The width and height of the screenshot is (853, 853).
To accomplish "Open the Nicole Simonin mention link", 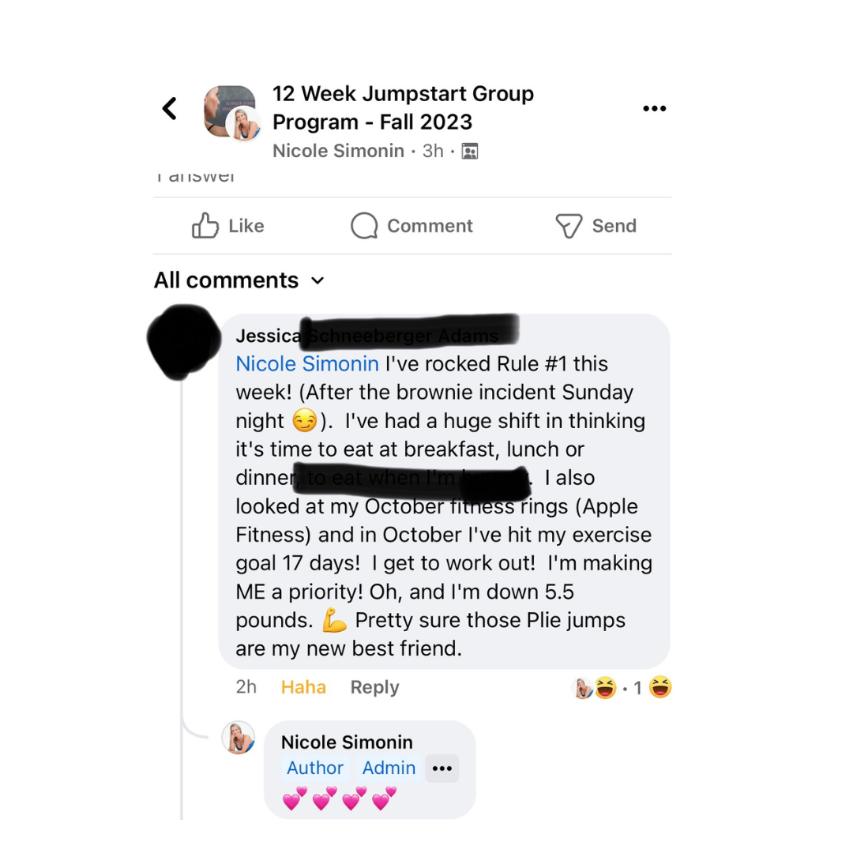I will (306, 363).
